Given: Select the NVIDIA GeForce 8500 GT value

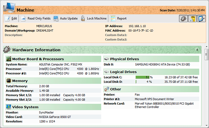Looking at the screenshot, I should pos(55,117).
